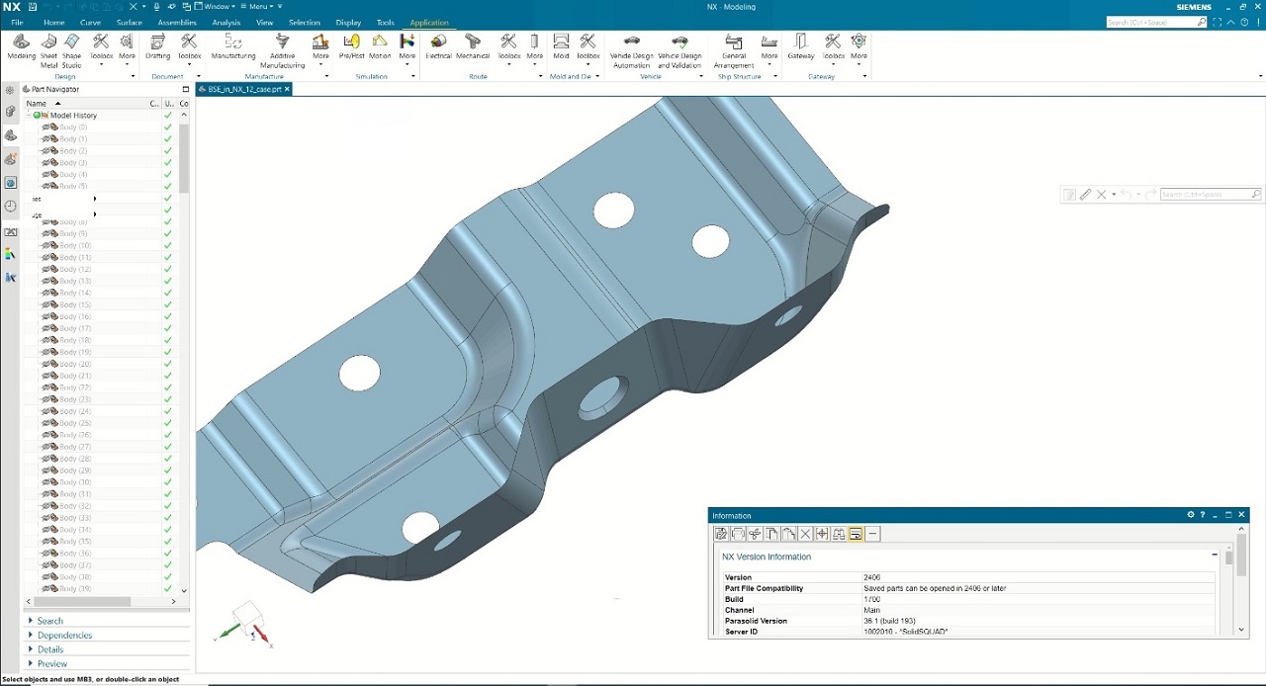This screenshot has height=686, width=1266.
Task: Collapse the Model History tree node
Action: pyautogui.click(x=29, y=116)
